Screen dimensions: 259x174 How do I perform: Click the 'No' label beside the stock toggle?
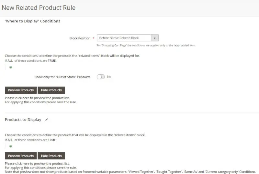point(109,77)
